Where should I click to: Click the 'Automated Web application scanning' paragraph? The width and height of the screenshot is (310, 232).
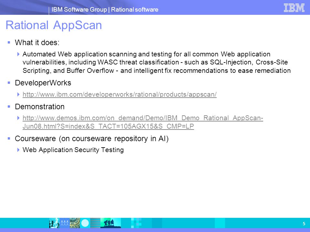coord(157,62)
